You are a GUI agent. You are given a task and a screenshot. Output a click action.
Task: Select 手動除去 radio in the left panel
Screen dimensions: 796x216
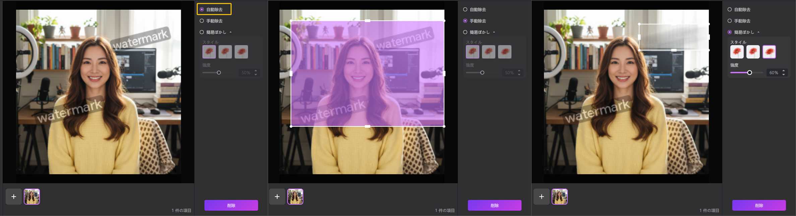coord(202,21)
